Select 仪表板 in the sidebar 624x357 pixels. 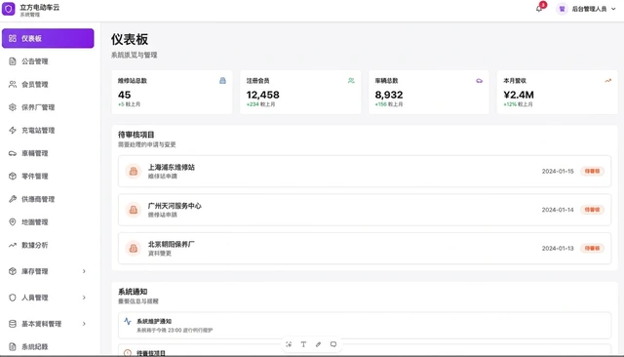48,38
